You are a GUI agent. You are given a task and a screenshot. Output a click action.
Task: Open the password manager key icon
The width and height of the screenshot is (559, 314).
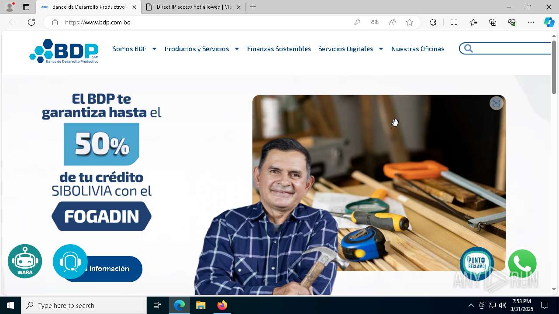click(x=357, y=22)
